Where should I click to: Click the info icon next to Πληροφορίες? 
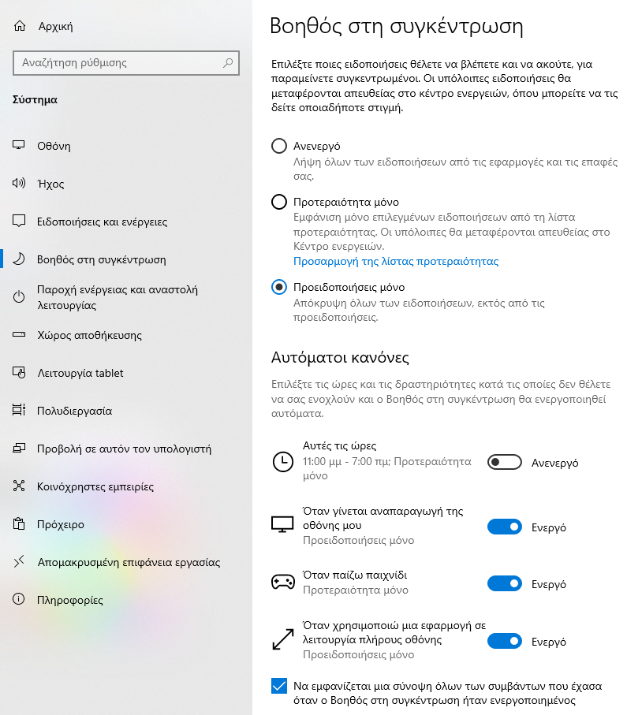point(19,599)
